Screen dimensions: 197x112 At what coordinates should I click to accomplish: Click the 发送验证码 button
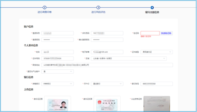(166, 33)
